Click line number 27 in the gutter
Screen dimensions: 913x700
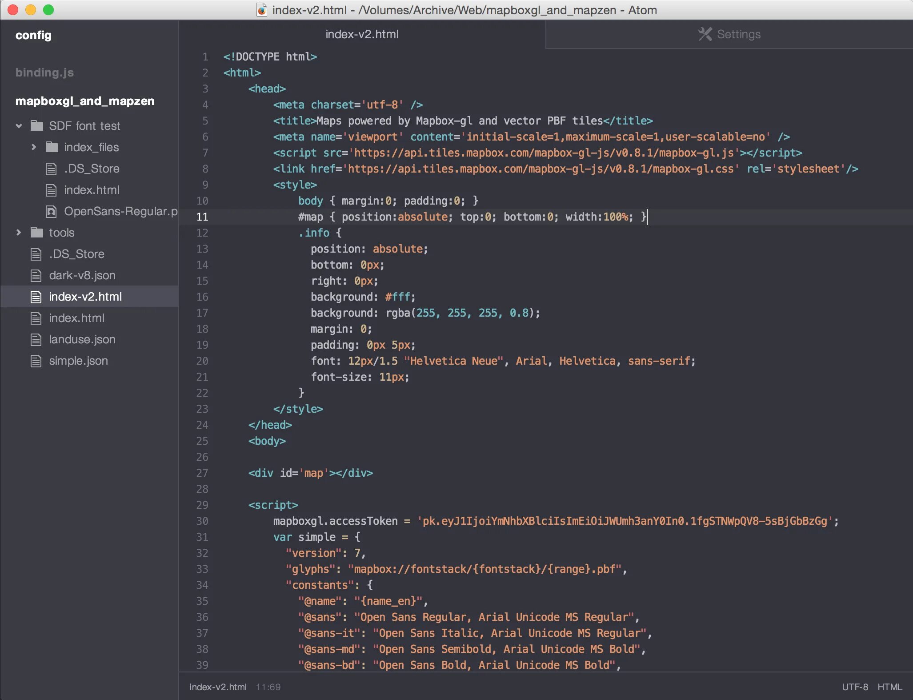coord(202,473)
